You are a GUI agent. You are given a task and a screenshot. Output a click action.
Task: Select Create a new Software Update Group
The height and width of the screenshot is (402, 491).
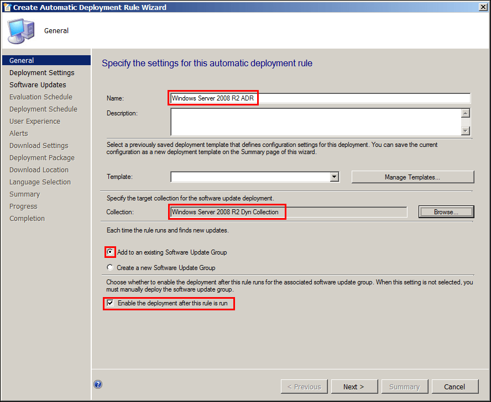[x=111, y=268]
